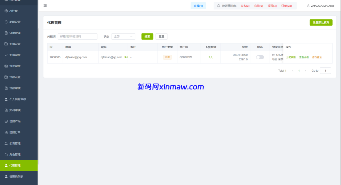Image resolution: width=341 pixels, height=185 pixels.
Task: Open the 订单管理 menu item
Action: pos(19,33)
